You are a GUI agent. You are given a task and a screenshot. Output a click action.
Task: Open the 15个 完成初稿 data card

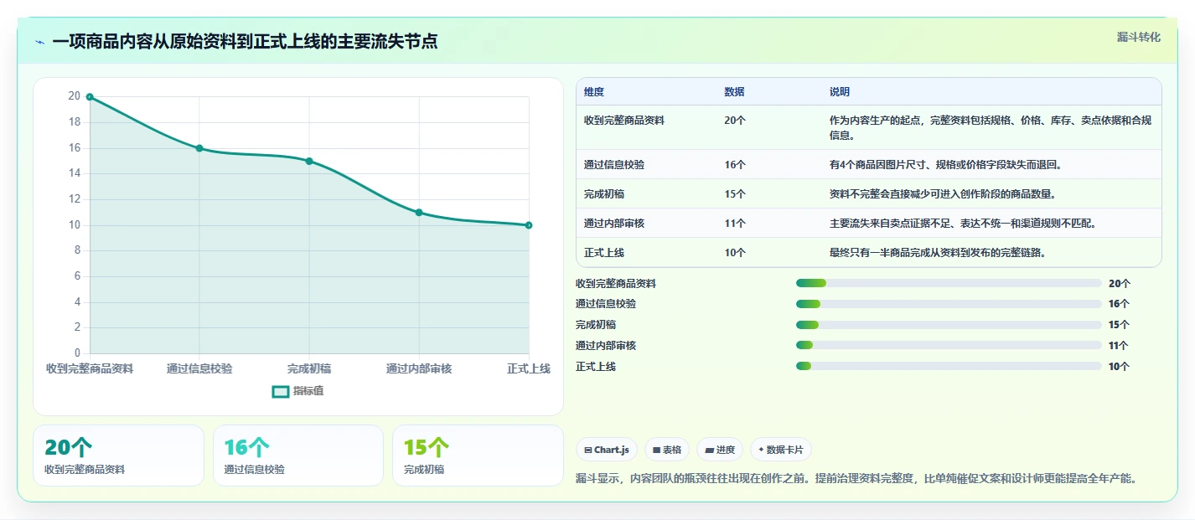(x=478, y=456)
